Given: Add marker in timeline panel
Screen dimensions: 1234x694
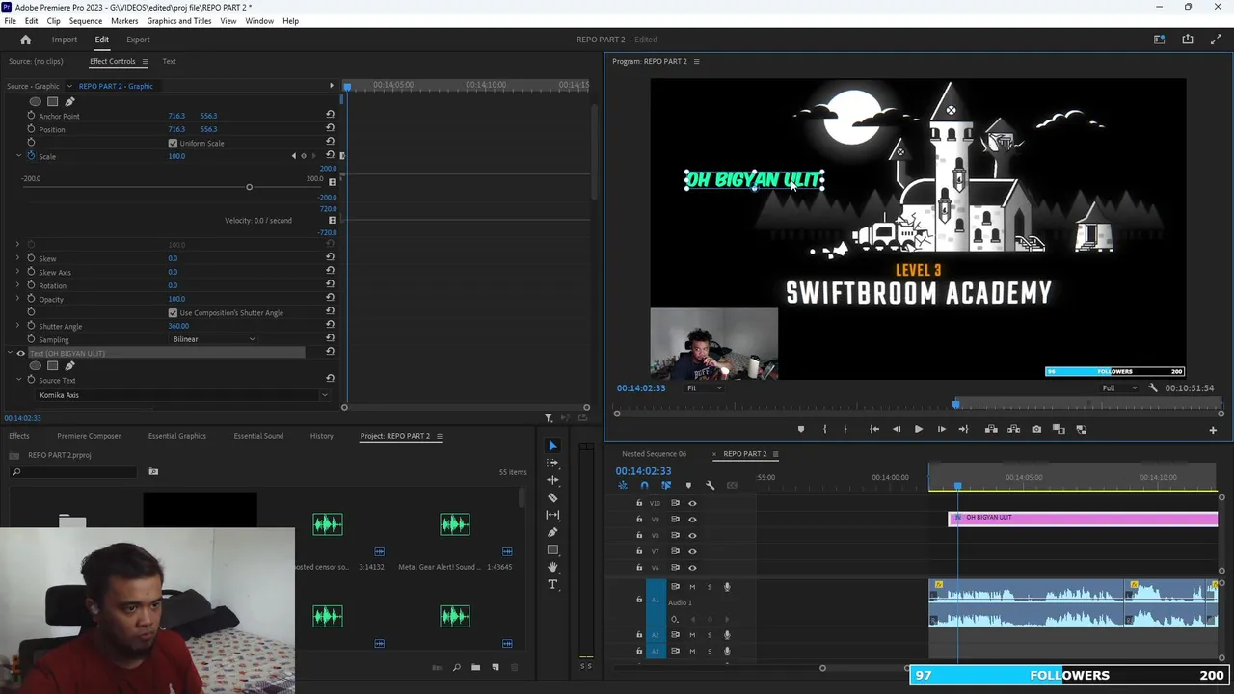Looking at the screenshot, I should (x=687, y=485).
